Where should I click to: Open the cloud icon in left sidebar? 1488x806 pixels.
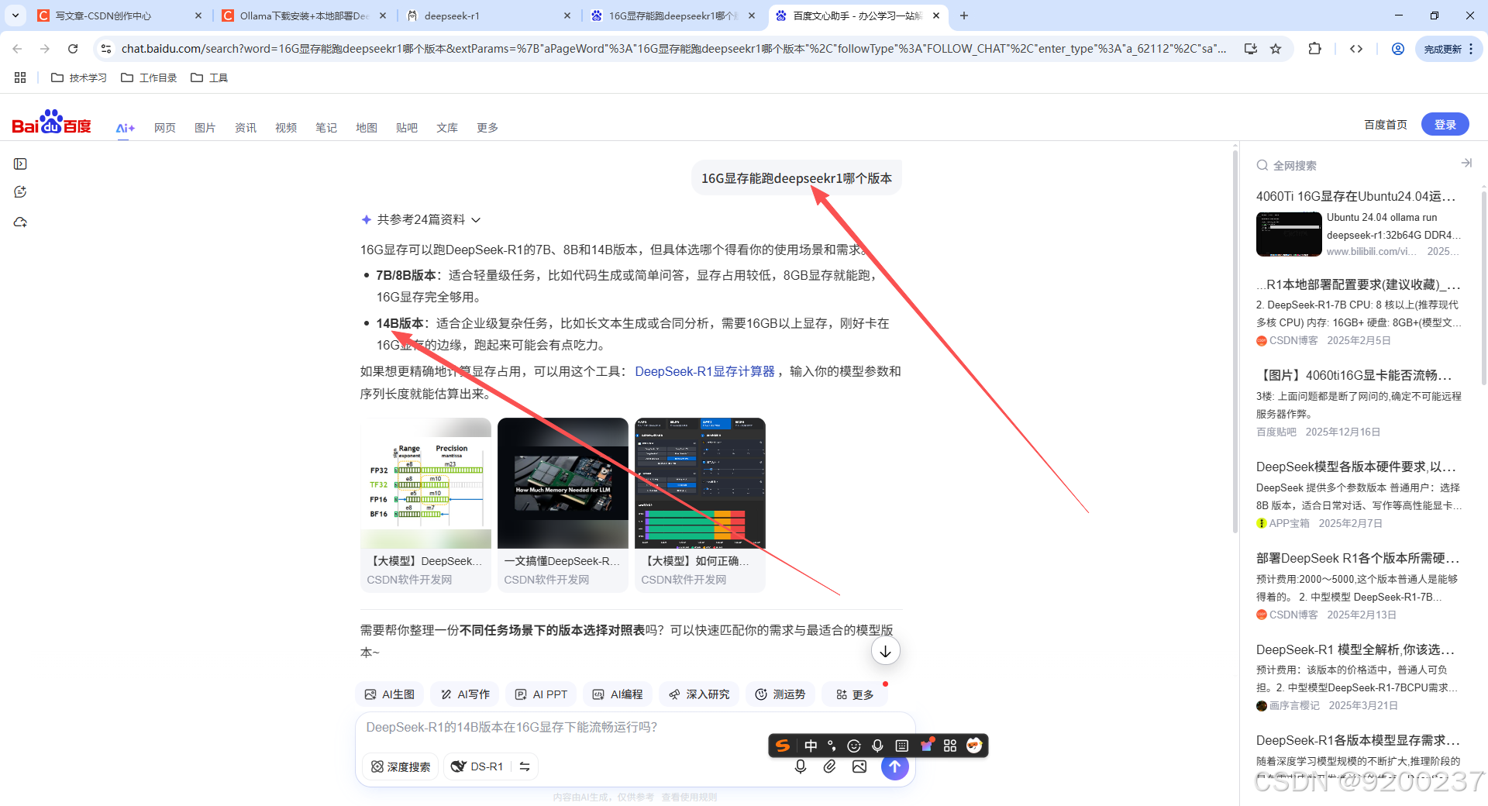(20, 222)
